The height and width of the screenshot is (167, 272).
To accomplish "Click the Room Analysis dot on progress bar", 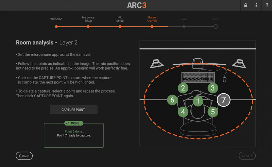I will coord(152,27).
